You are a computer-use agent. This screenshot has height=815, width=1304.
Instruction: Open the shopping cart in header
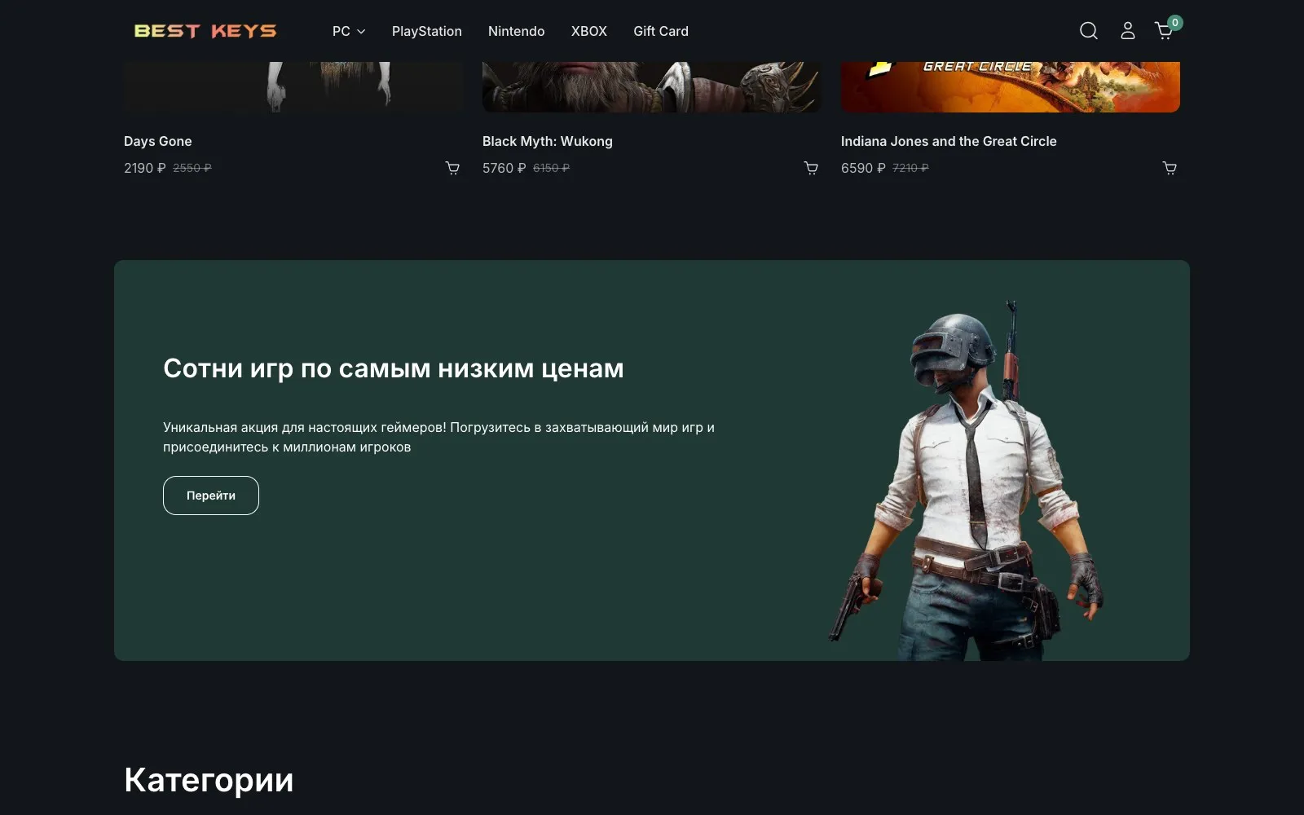pyautogui.click(x=1164, y=31)
